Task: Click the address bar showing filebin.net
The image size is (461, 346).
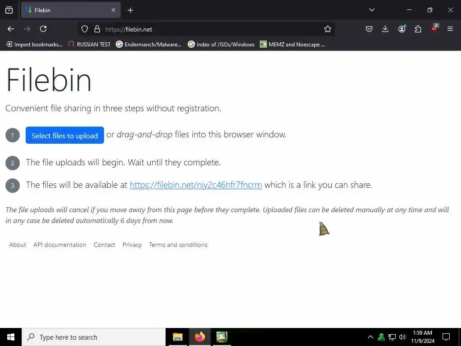Action: 206,29
